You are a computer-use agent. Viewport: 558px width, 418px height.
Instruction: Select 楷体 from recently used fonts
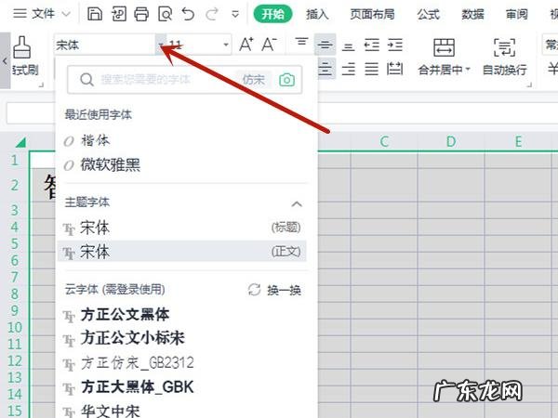(x=181, y=140)
